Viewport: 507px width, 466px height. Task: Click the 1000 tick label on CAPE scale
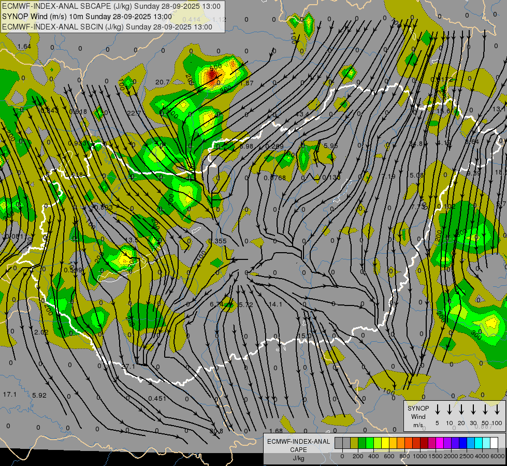click(x=419, y=456)
